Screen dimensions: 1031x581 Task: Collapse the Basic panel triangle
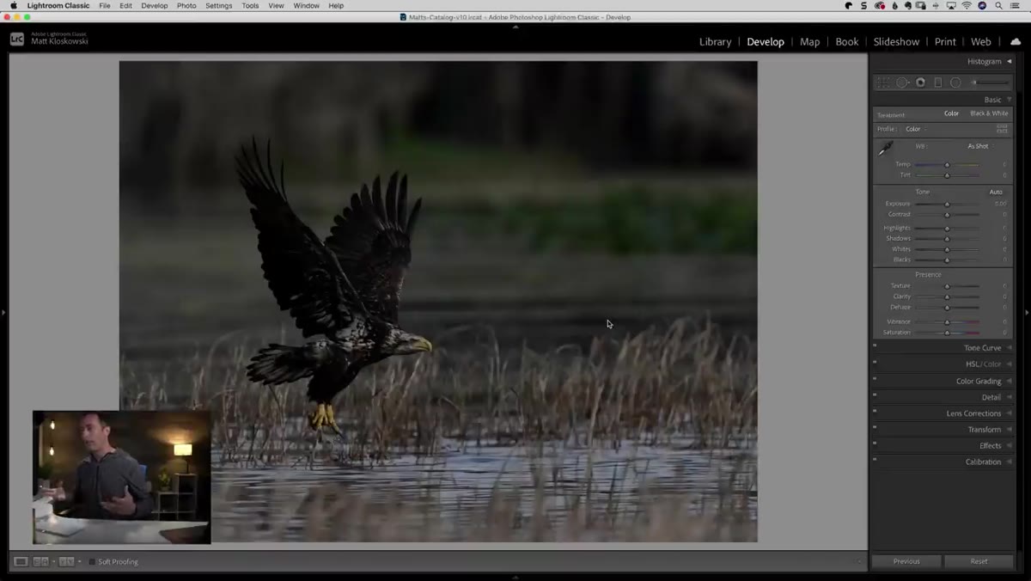(x=1010, y=100)
